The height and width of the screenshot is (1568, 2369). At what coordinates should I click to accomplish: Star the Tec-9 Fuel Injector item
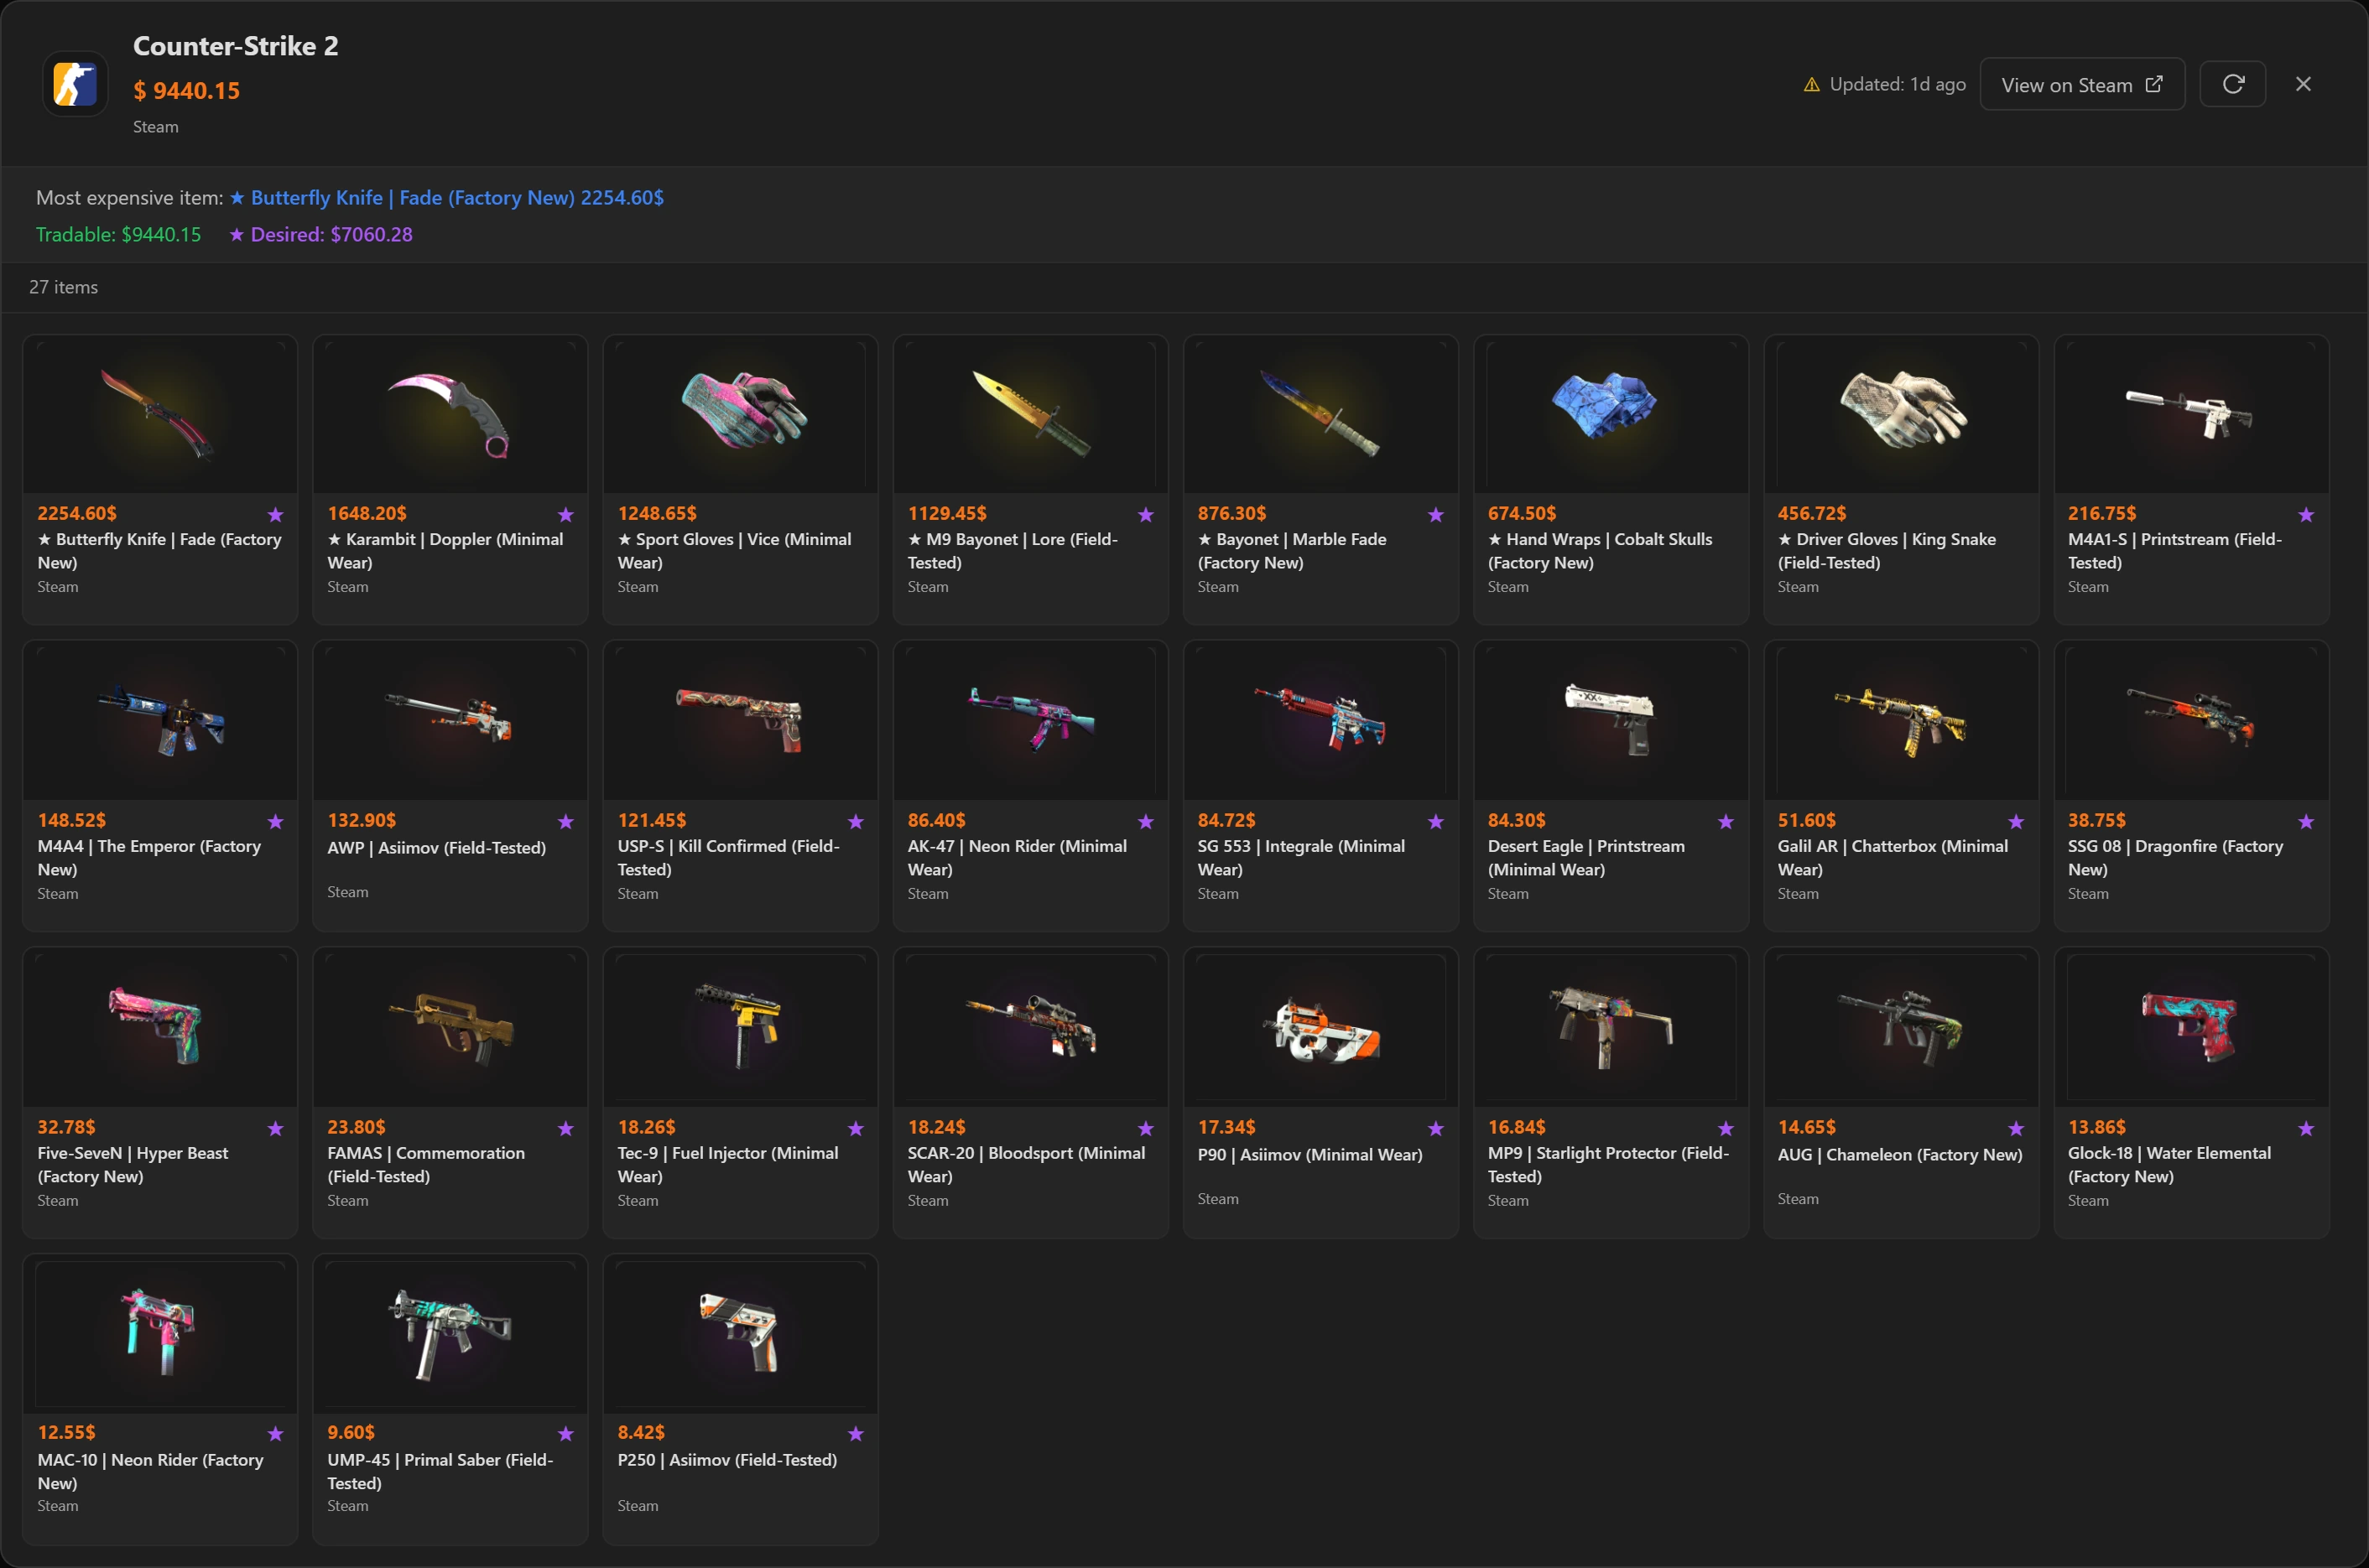pyautogui.click(x=856, y=1129)
